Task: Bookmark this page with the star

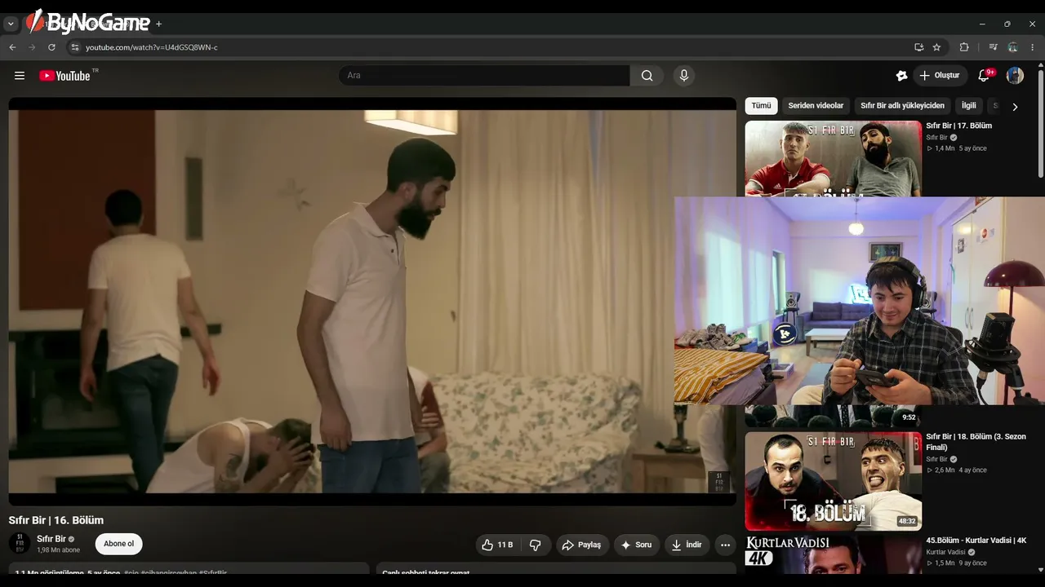Action: 936,47
